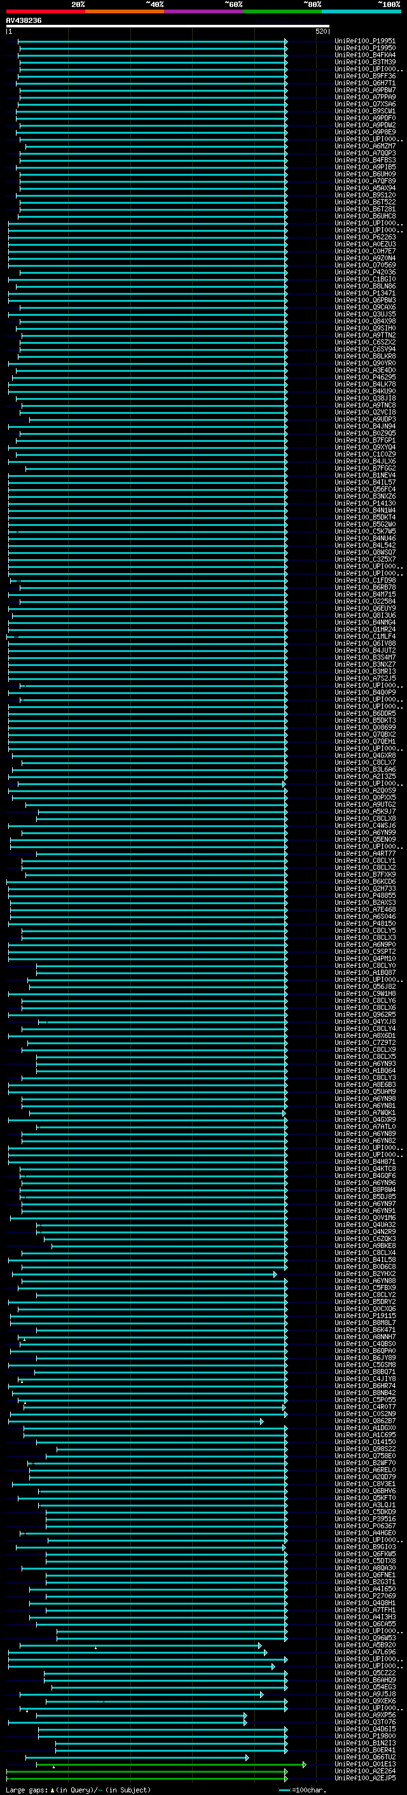407x1795 pixels.
Task: Select label UniRef100_B6UHC8
Action: [365, 216]
